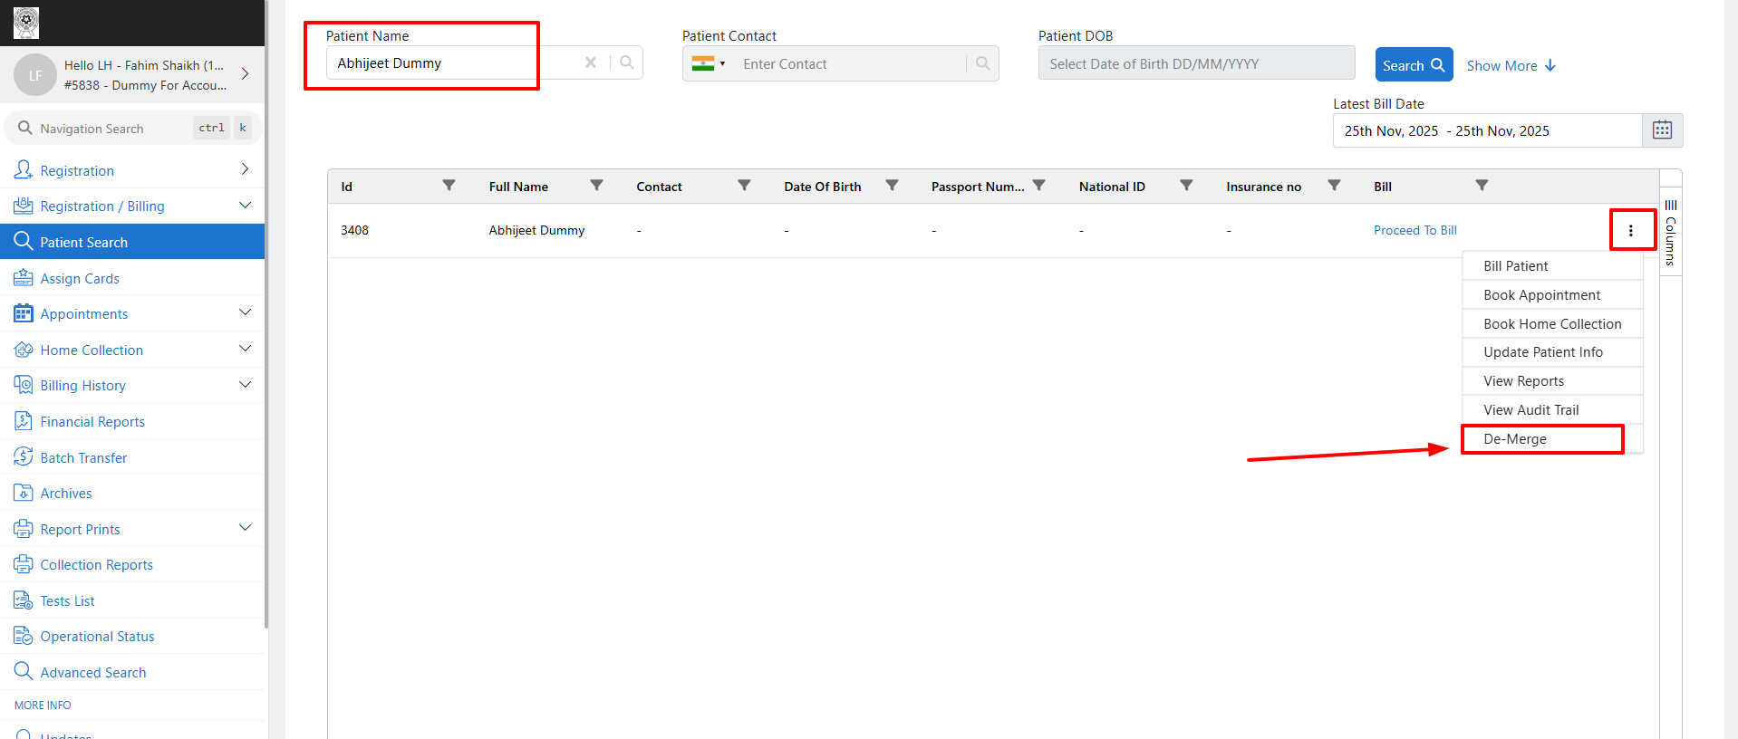Click the magnifier icon in Patient Contact field

tap(983, 63)
